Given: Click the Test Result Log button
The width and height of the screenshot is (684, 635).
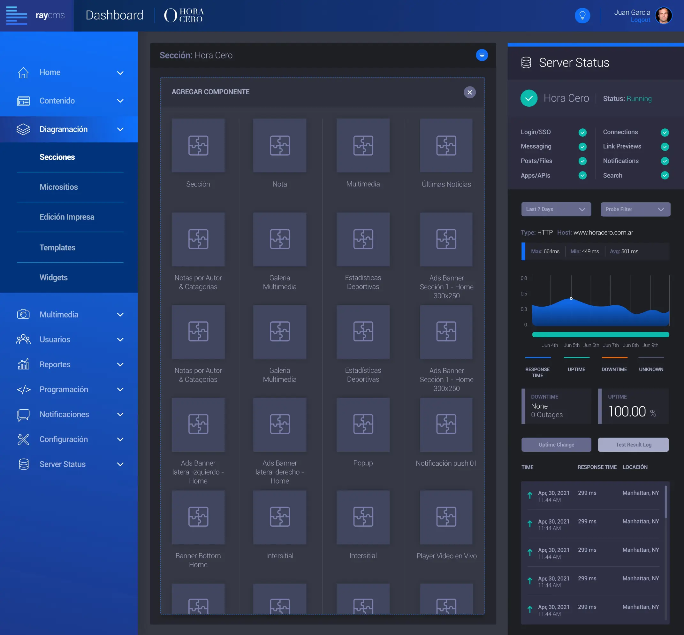Looking at the screenshot, I should click(x=633, y=444).
